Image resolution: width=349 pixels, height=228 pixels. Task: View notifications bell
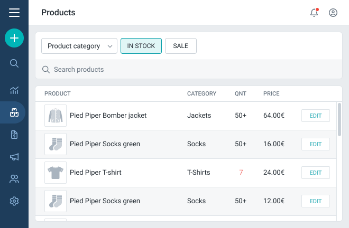click(314, 13)
